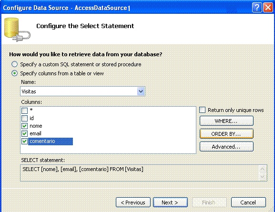Click the Visitas table name combo box
Viewport: 275px width, 212px height.
point(82,91)
